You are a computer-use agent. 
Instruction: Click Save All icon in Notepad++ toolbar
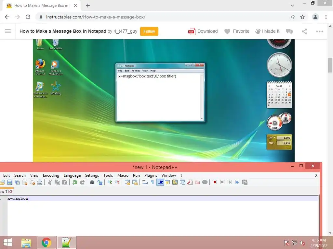(x=17, y=182)
